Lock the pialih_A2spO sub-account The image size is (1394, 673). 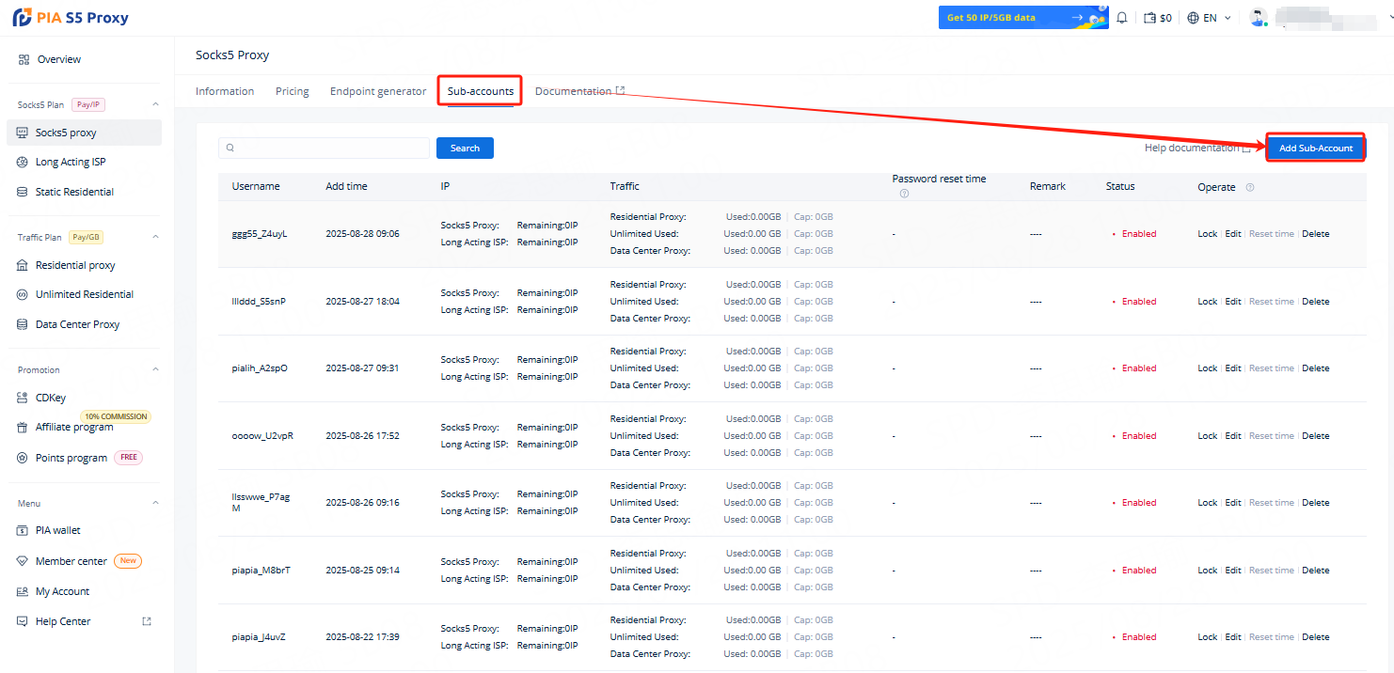pyautogui.click(x=1207, y=368)
